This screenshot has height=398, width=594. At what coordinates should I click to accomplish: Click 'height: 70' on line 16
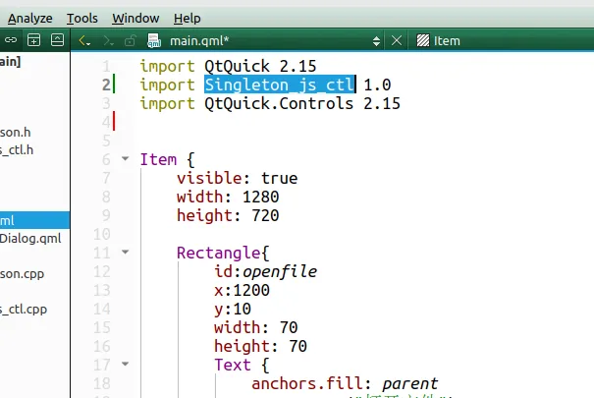[x=260, y=346]
